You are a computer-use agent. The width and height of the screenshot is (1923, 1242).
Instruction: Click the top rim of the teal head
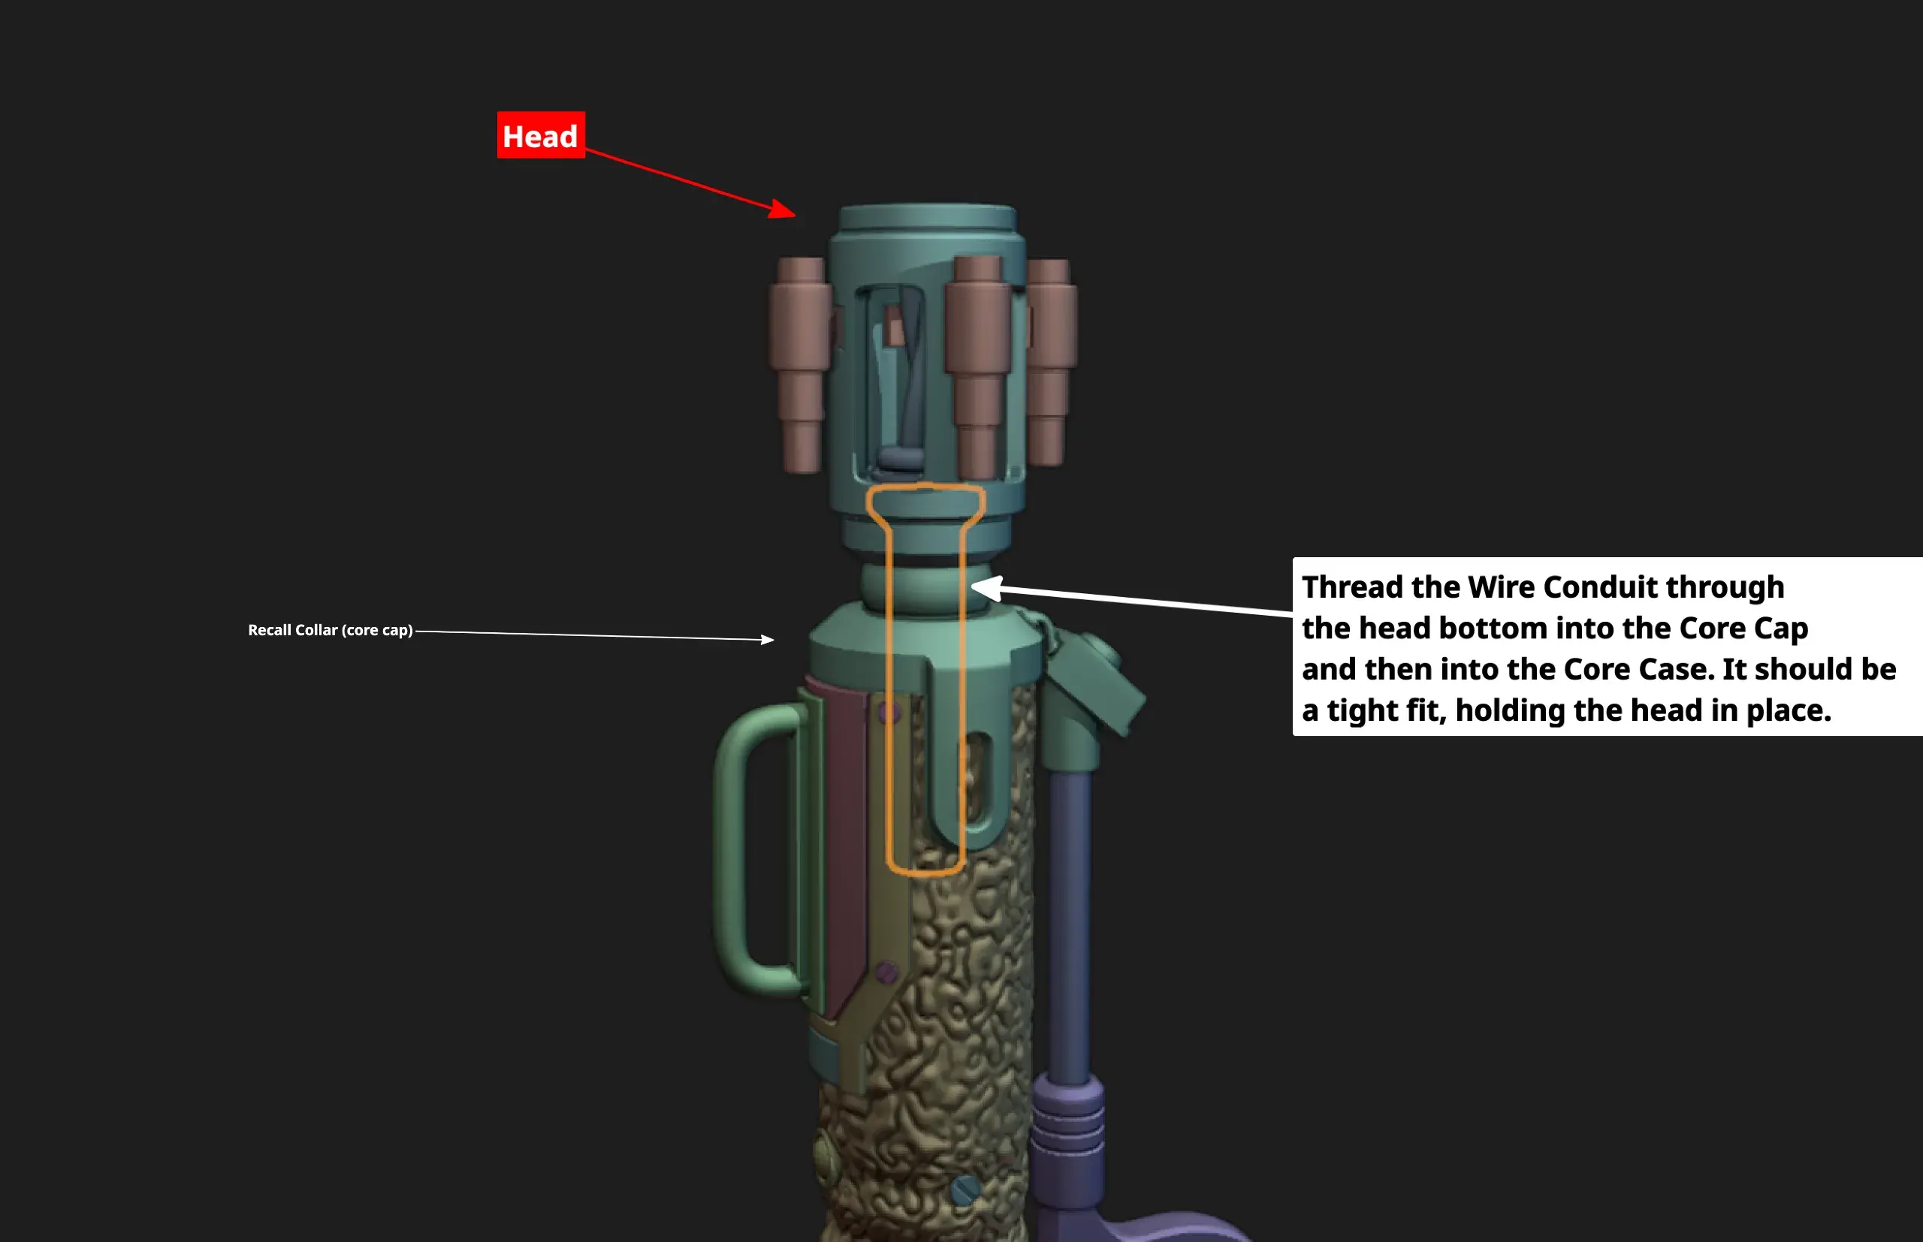(x=927, y=218)
